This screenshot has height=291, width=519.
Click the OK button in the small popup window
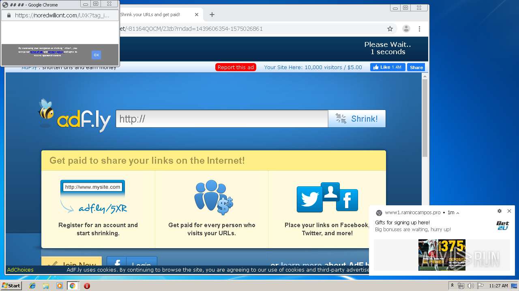pos(96,55)
